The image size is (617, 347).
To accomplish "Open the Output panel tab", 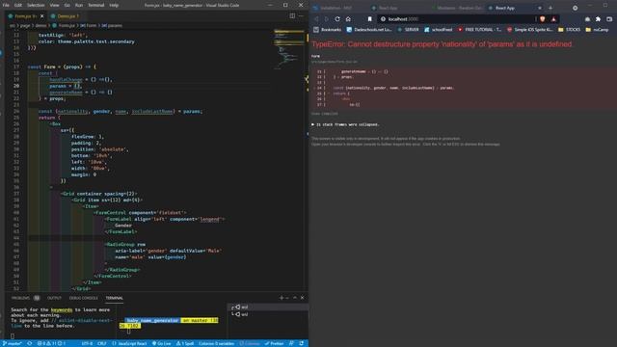I will (54, 298).
